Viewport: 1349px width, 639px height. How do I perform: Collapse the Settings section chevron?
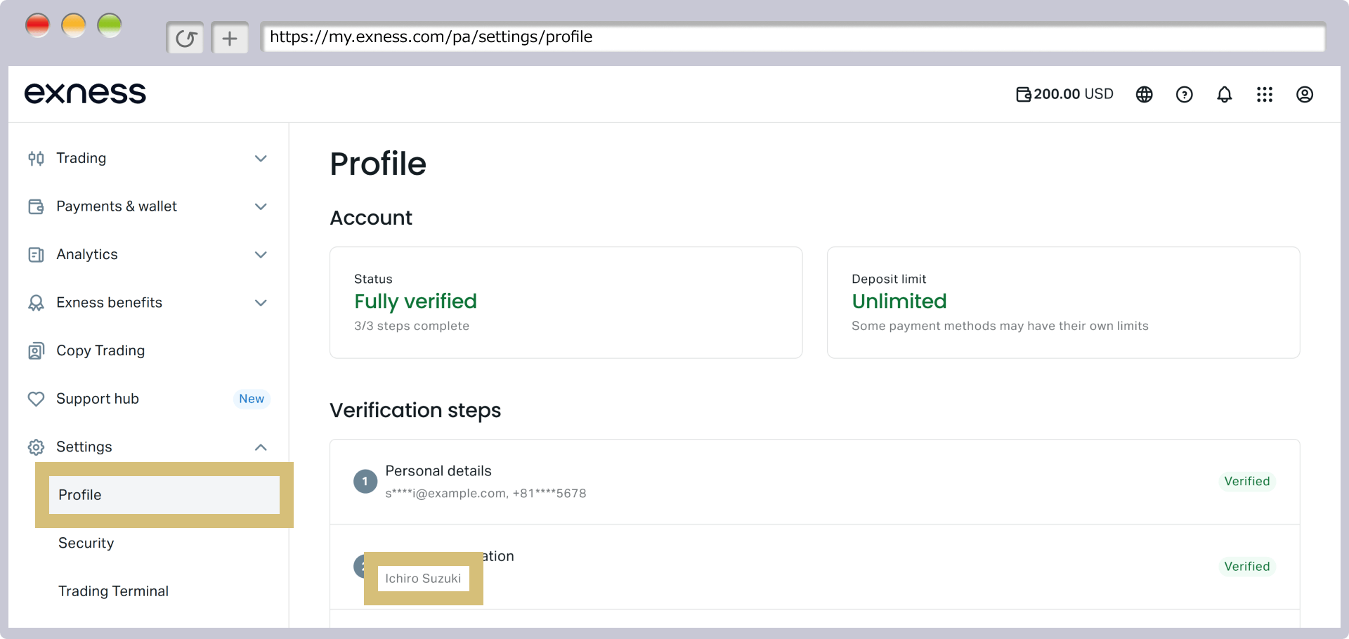click(261, 447)
